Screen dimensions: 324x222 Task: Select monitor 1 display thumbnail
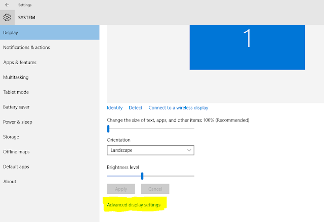(x=247, y=47)
